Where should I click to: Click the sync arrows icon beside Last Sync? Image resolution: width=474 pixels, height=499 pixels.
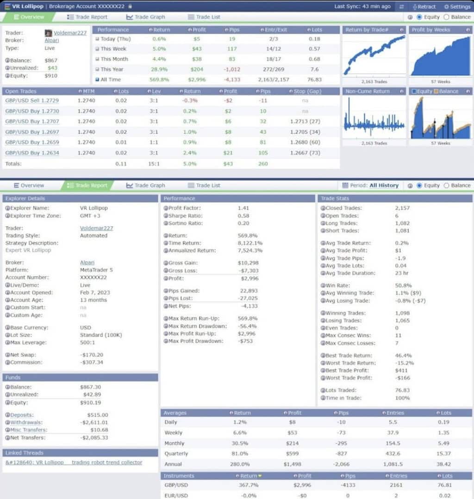tap(401, 6)
